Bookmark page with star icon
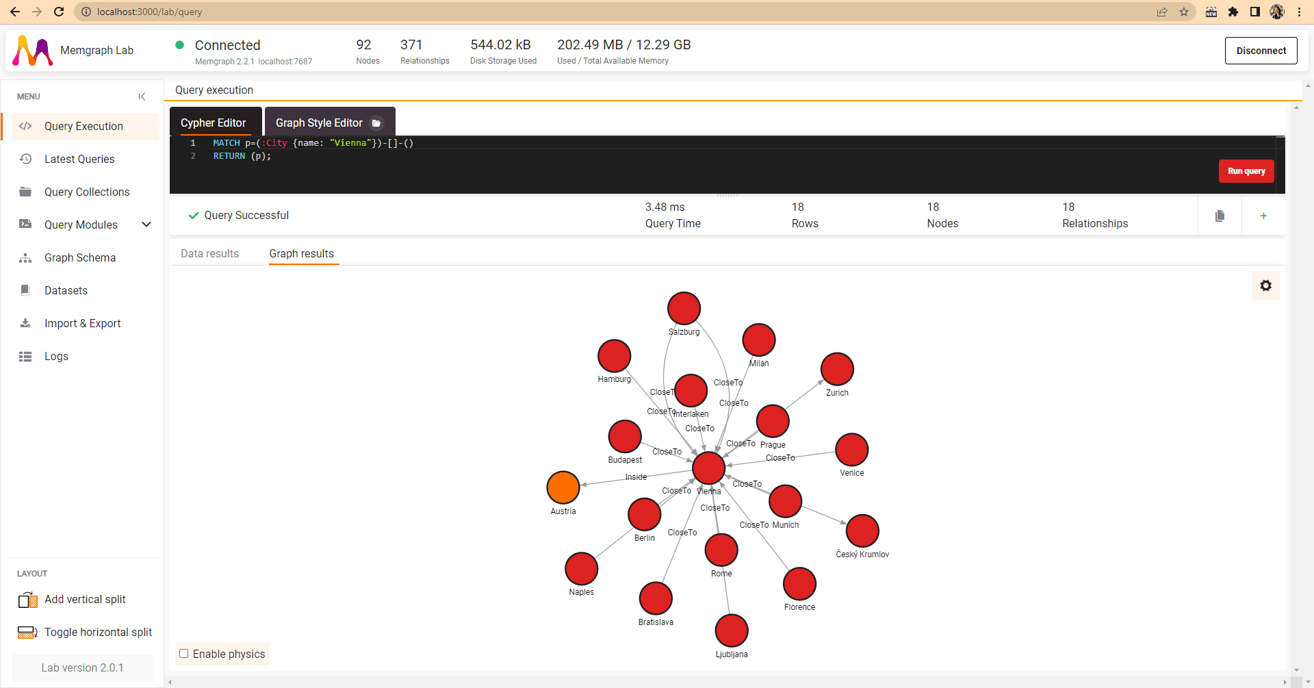Viewport: 1314px width, 688px height. click(1184, 12)
